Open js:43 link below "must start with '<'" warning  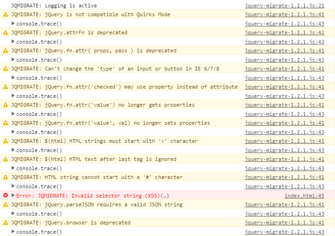(284, 150)
